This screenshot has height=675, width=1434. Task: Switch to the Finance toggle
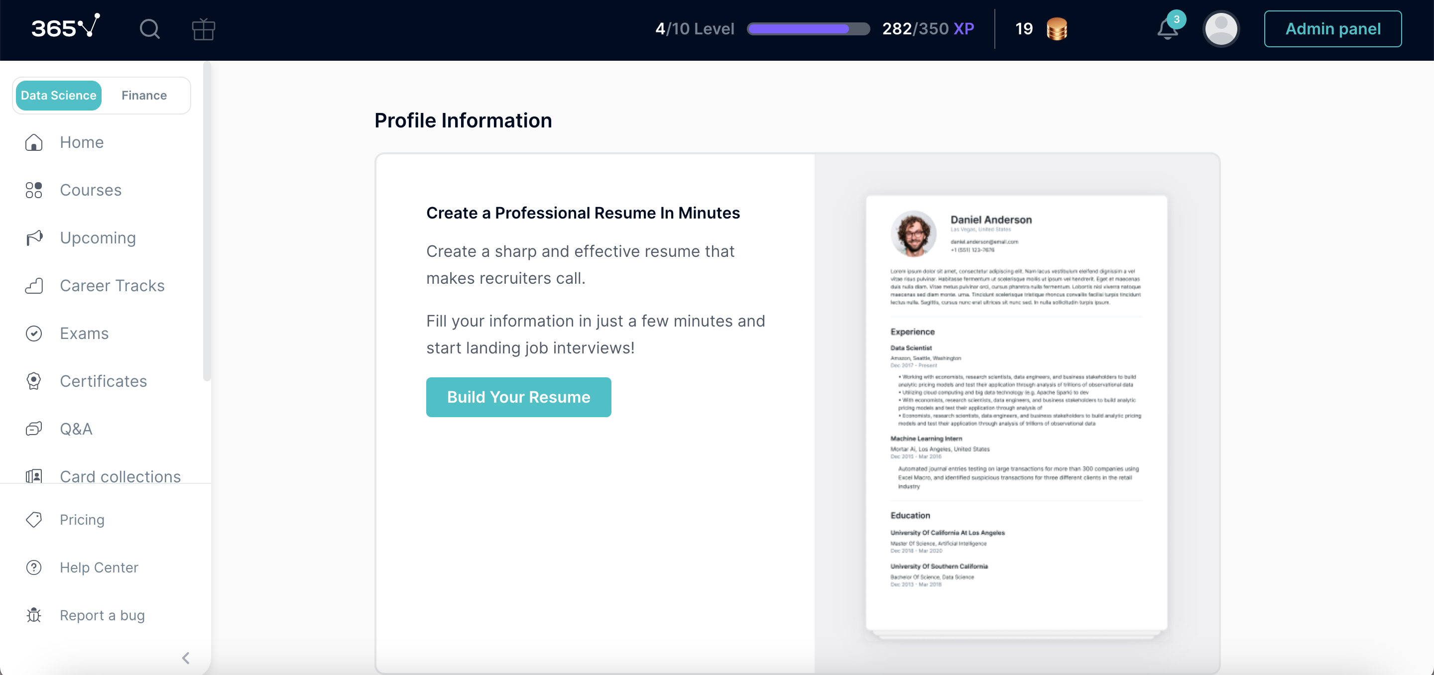[144, 95]
